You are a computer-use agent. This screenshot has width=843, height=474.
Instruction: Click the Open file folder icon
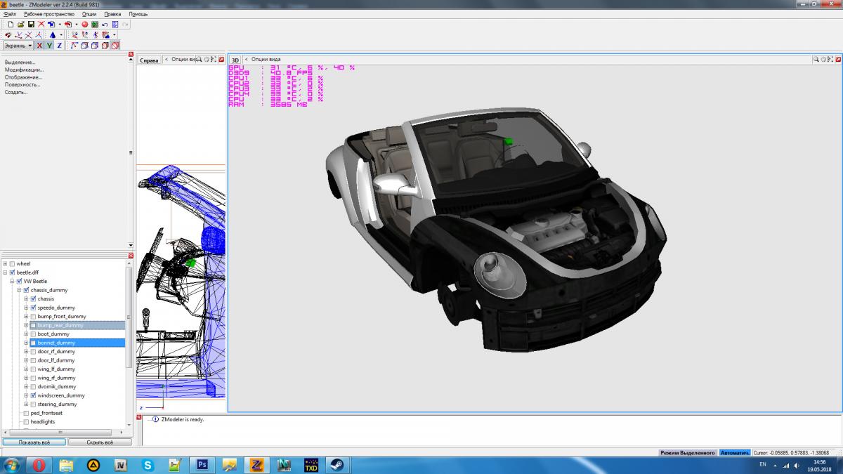20,24
